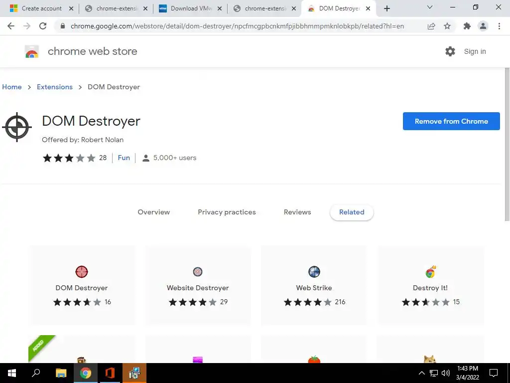This screenshot has width=510, height=383.
Task: Switch to the Create account tab
Action: click(x=42, y=8)
